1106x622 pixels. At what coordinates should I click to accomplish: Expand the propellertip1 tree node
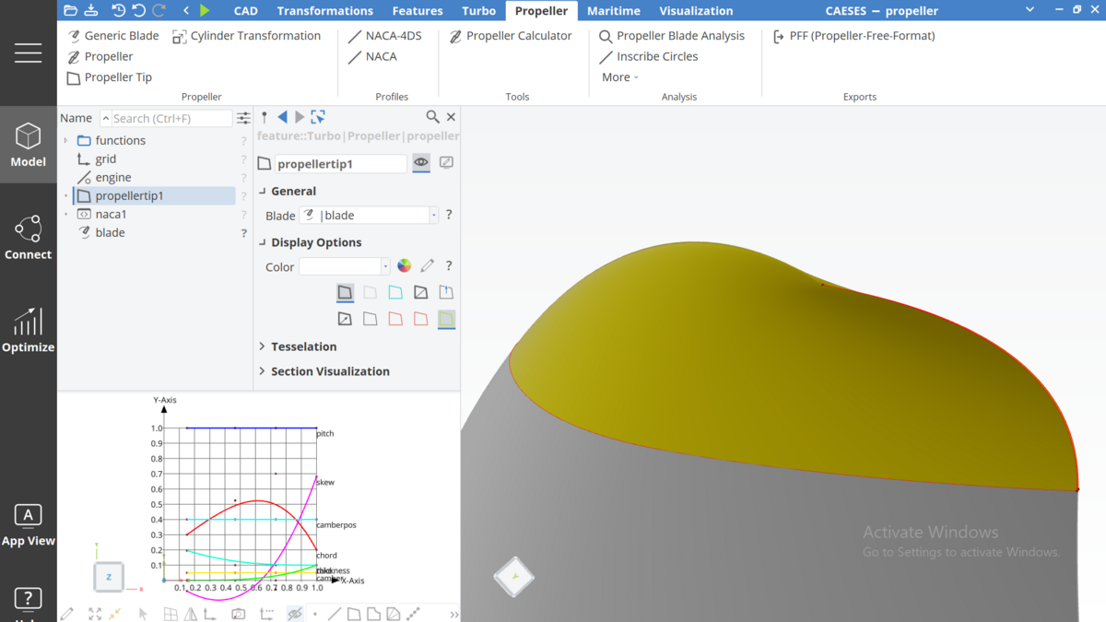click(x=65, y=196)
